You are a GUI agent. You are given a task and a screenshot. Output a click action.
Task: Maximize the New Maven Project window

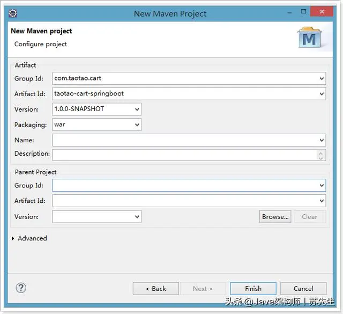pos(303,11)
